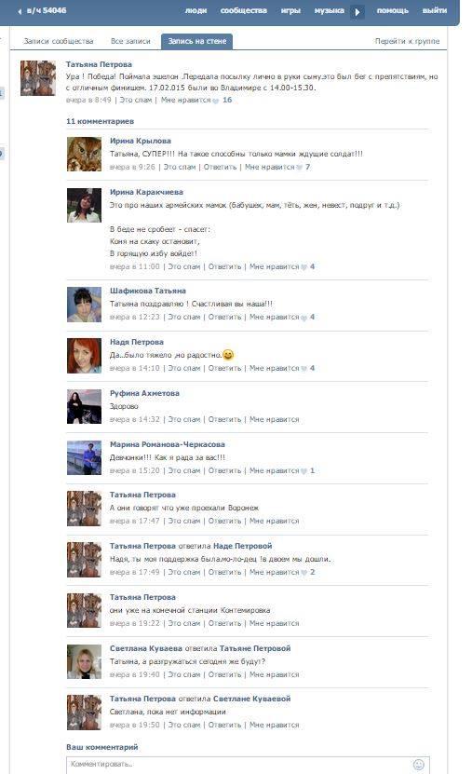This screenshot has height=774, width=472.
Task: Like Светлана Куваева's comment via Мне нравится
Action: coord(275,674)
